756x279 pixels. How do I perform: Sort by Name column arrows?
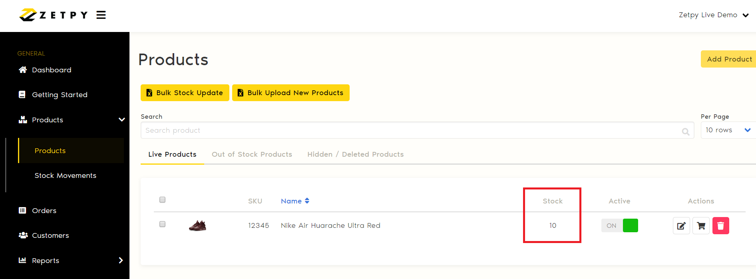click(307, 201)
